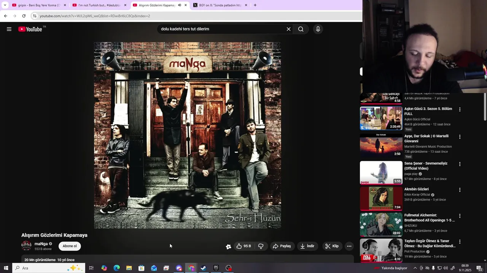487x273 pixels.
Task: Click the remix icon left of like
Action: 228,246
